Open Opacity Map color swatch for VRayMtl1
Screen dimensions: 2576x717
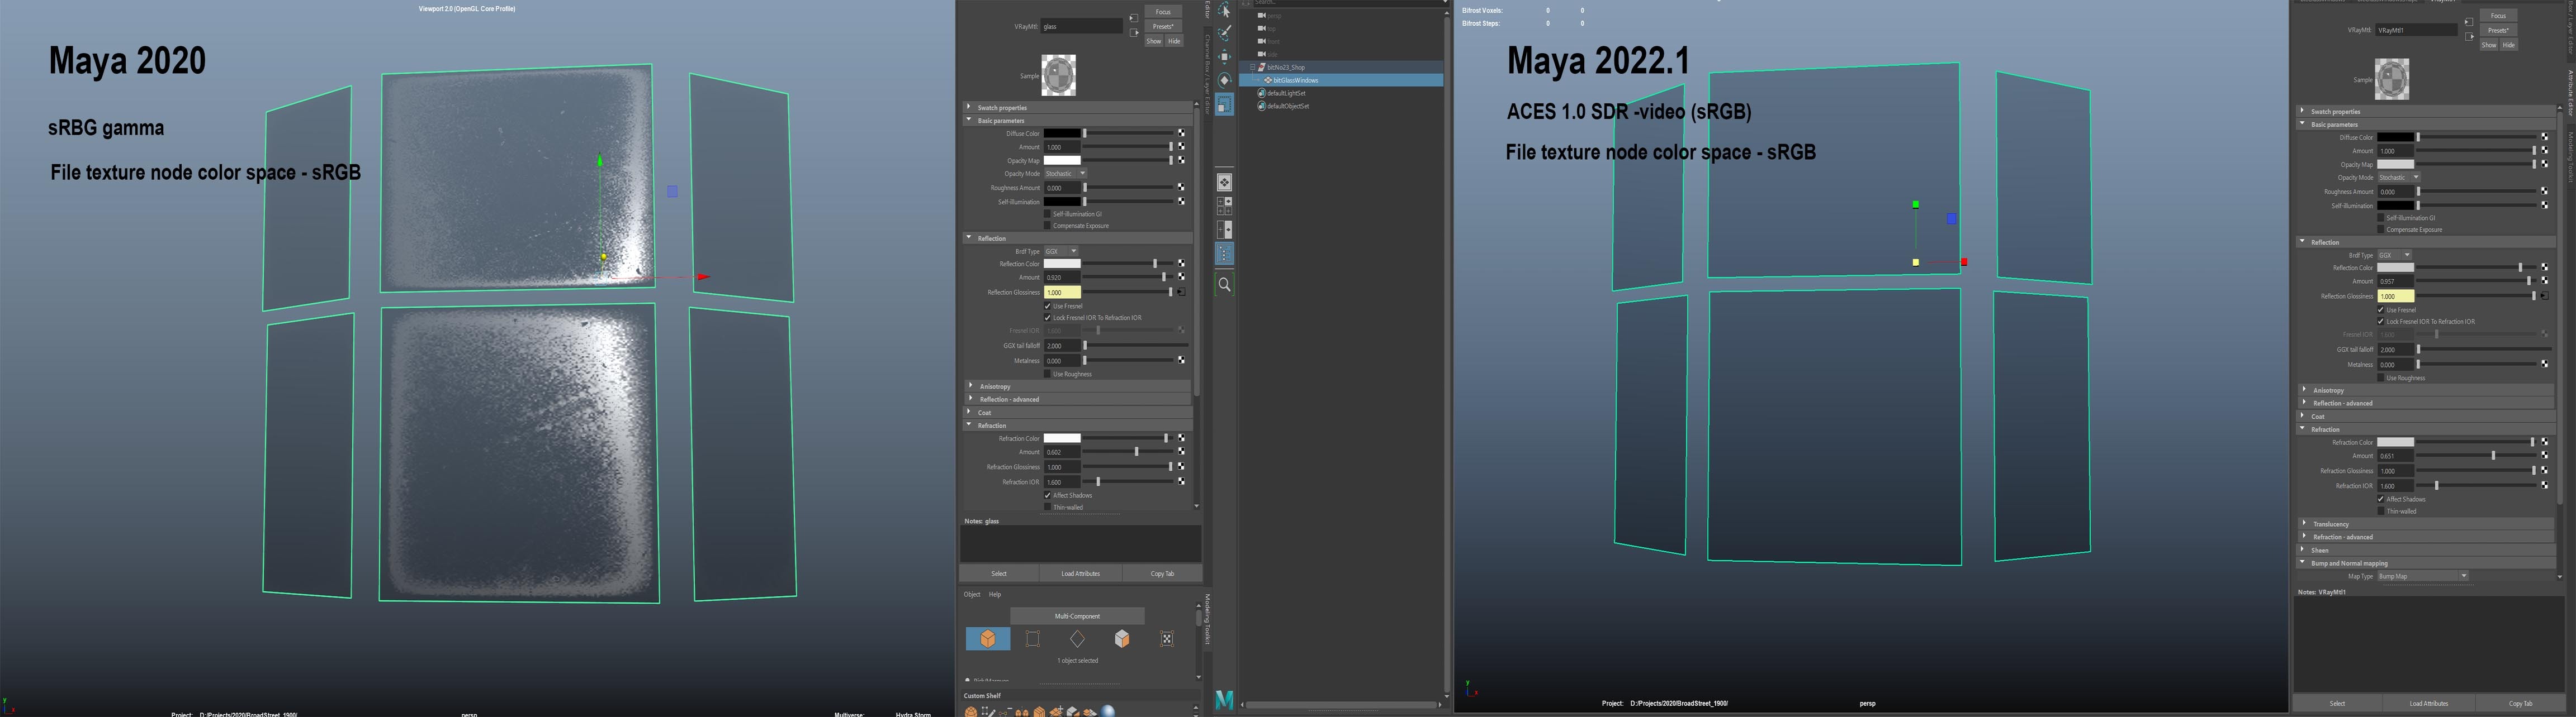(2395, 164)
